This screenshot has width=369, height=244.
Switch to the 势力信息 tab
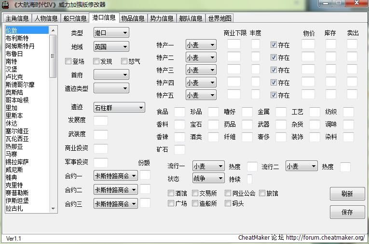click(x=162, y=18)
